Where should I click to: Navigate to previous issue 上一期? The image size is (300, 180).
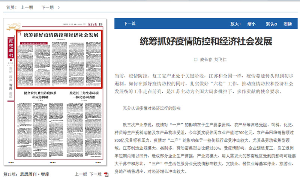(x=27, y=7)
